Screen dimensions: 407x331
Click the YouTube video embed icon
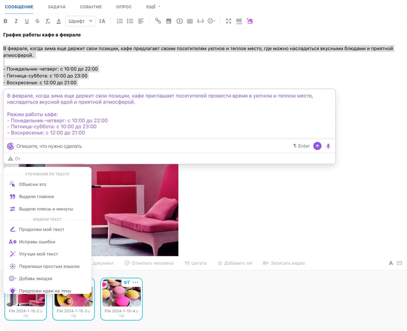pos(179,21)
